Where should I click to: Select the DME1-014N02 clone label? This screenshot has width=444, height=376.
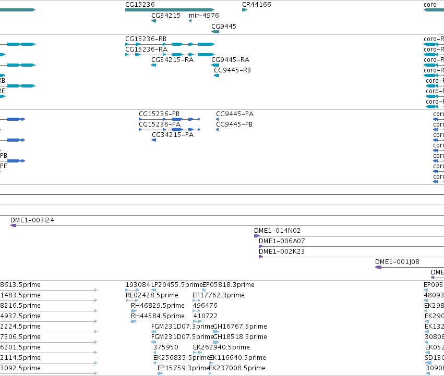tap(277, 231)
